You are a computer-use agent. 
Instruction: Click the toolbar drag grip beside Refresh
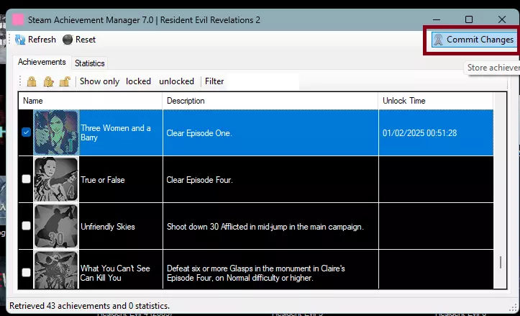pyautogui.click(x=9, y=40)
